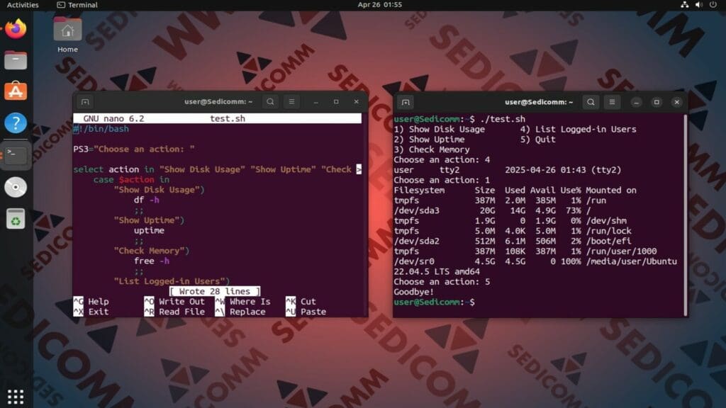Click test.sh filename in nano title bar
Viewport: 726px width, 408px height.
(x=228, y=118)
